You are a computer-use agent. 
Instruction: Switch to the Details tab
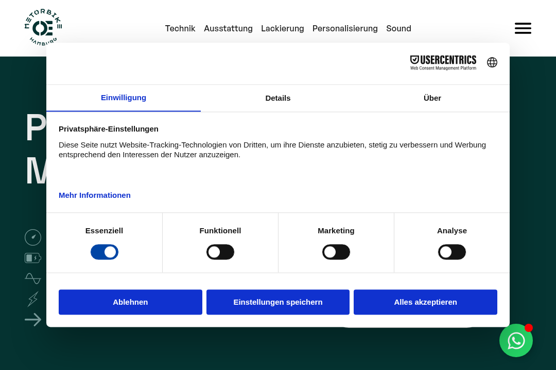(278, 98)
